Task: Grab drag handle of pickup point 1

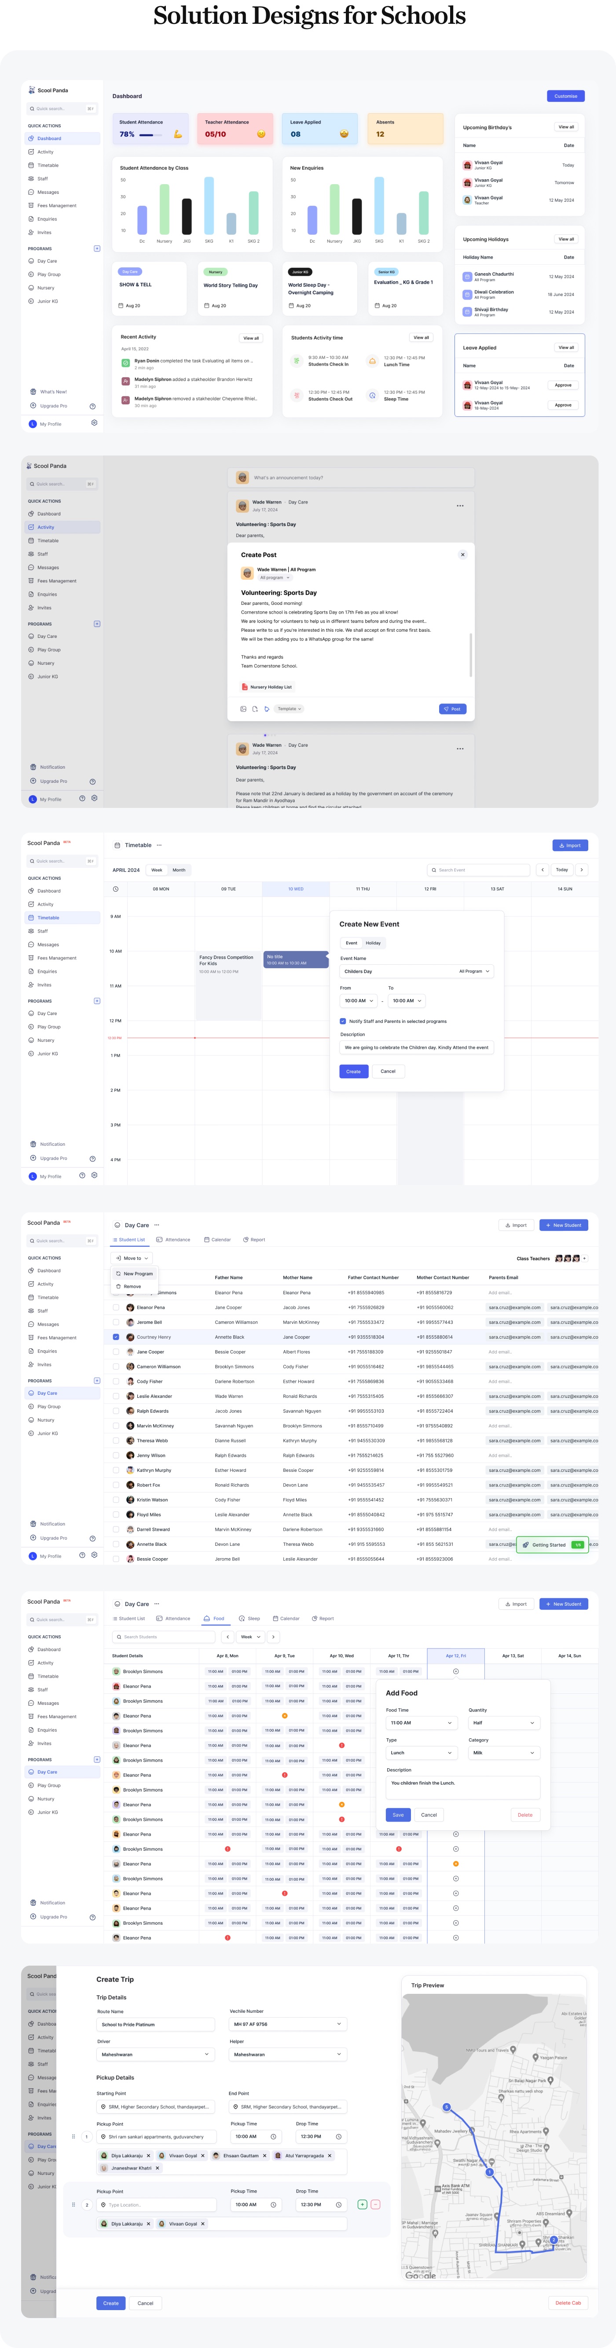Action: (74, 2137)
